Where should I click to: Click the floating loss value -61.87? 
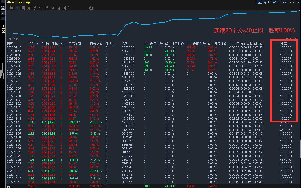coord(148,51)
